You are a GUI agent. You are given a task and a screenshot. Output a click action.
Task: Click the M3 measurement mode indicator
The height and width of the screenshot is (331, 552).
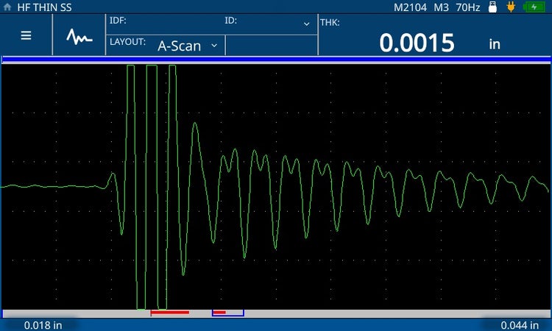[440, 7]
